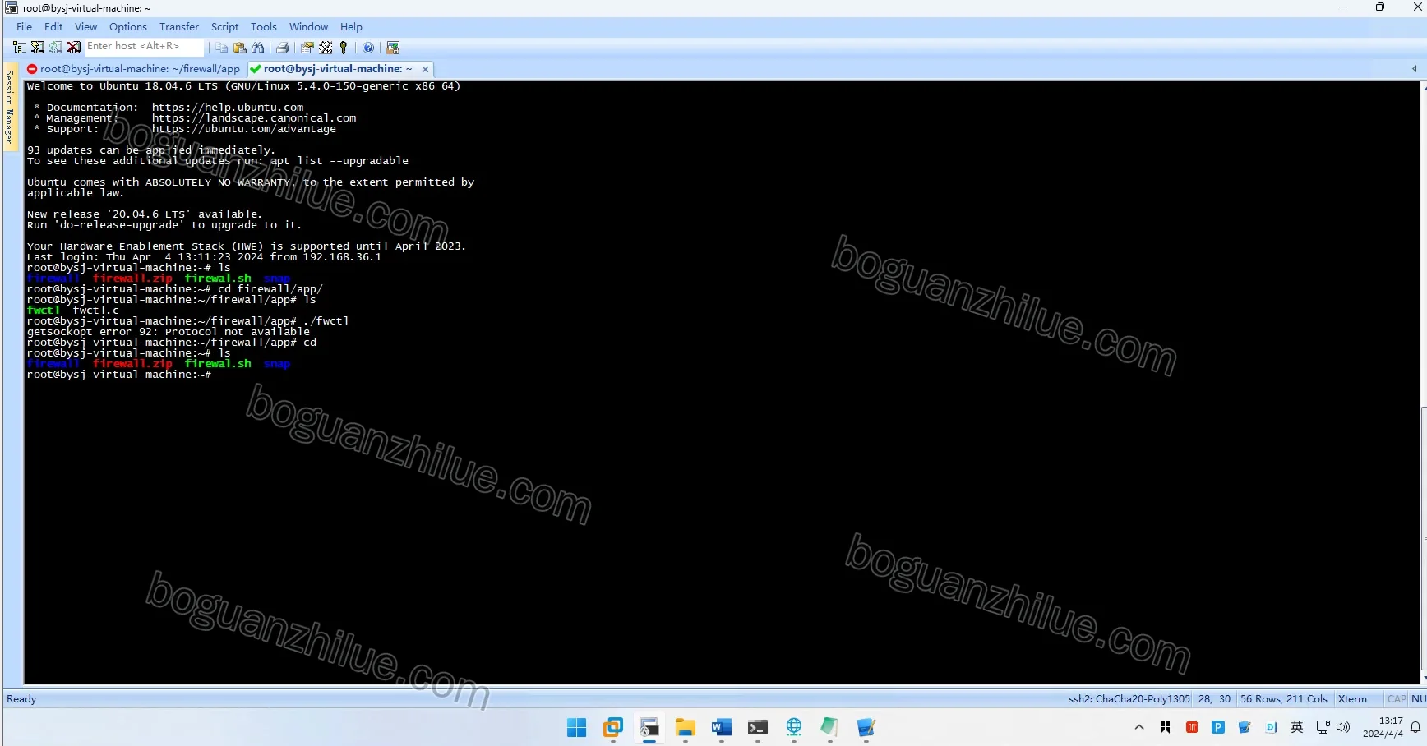The height and width of the screenshot is (746, 1427).
Task: Click the Print toolbar icon
Action: pos(282,48)
